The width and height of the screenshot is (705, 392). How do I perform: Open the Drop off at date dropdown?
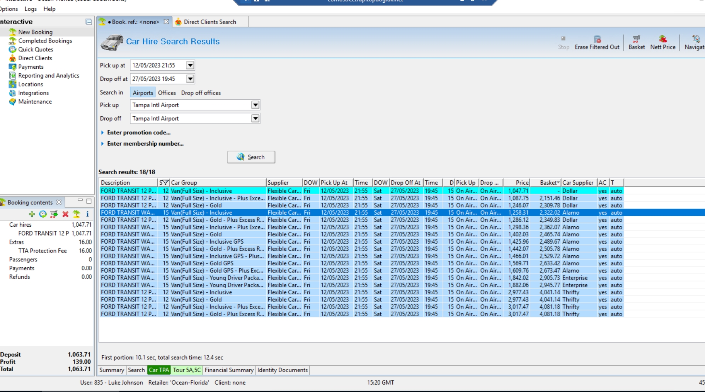click(x=190, y=79)
